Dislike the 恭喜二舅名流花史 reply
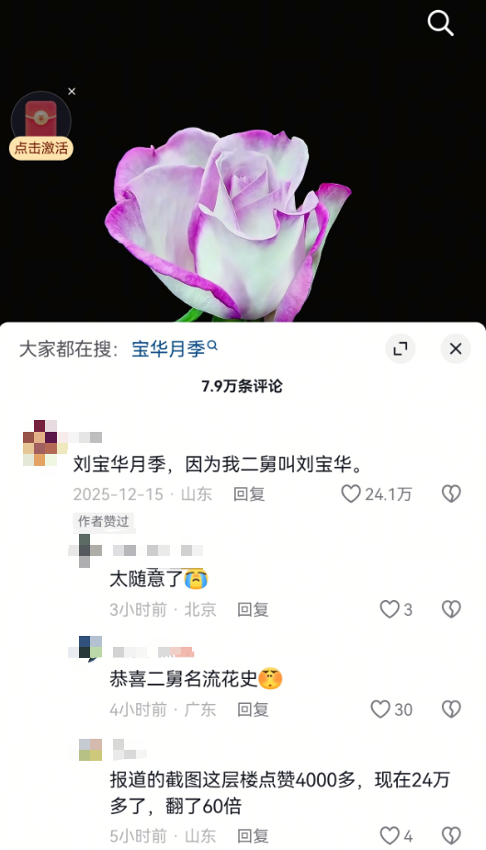The height and width of the screenshot is (850, 486). click(451, 709)
